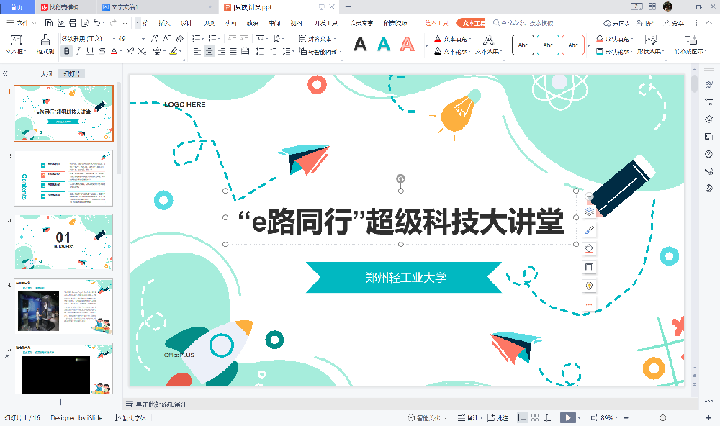Screen dimensions: 720x426
Task: Click the 分享 share button
Action: [675, 22]
